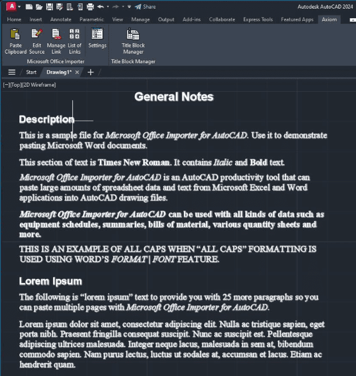Select the Axiom ribbon tab

[329, 19]
